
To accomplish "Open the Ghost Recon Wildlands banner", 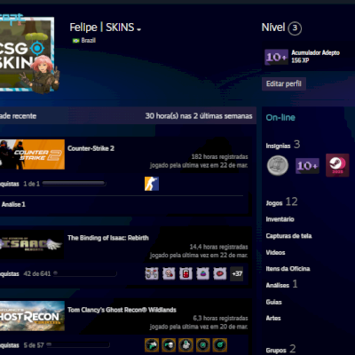I will [32, 316].
